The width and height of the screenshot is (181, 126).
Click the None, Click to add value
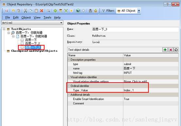(135, 82)
